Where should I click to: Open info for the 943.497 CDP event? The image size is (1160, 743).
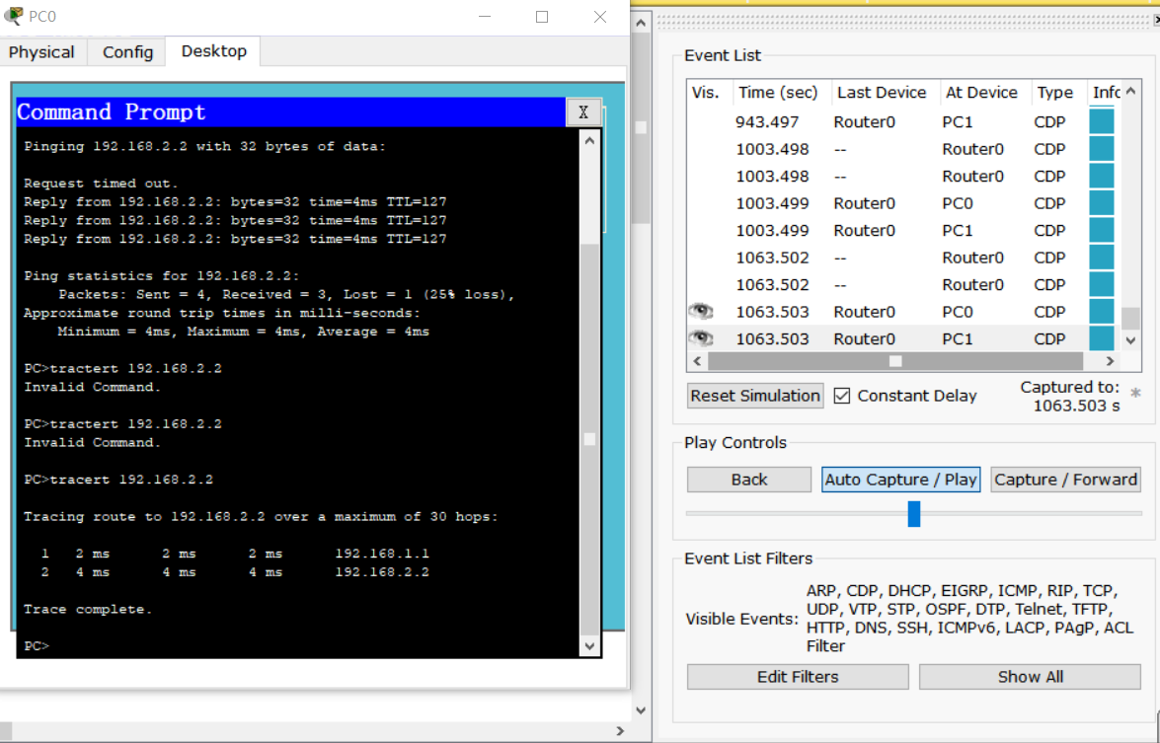point(1101,121)
